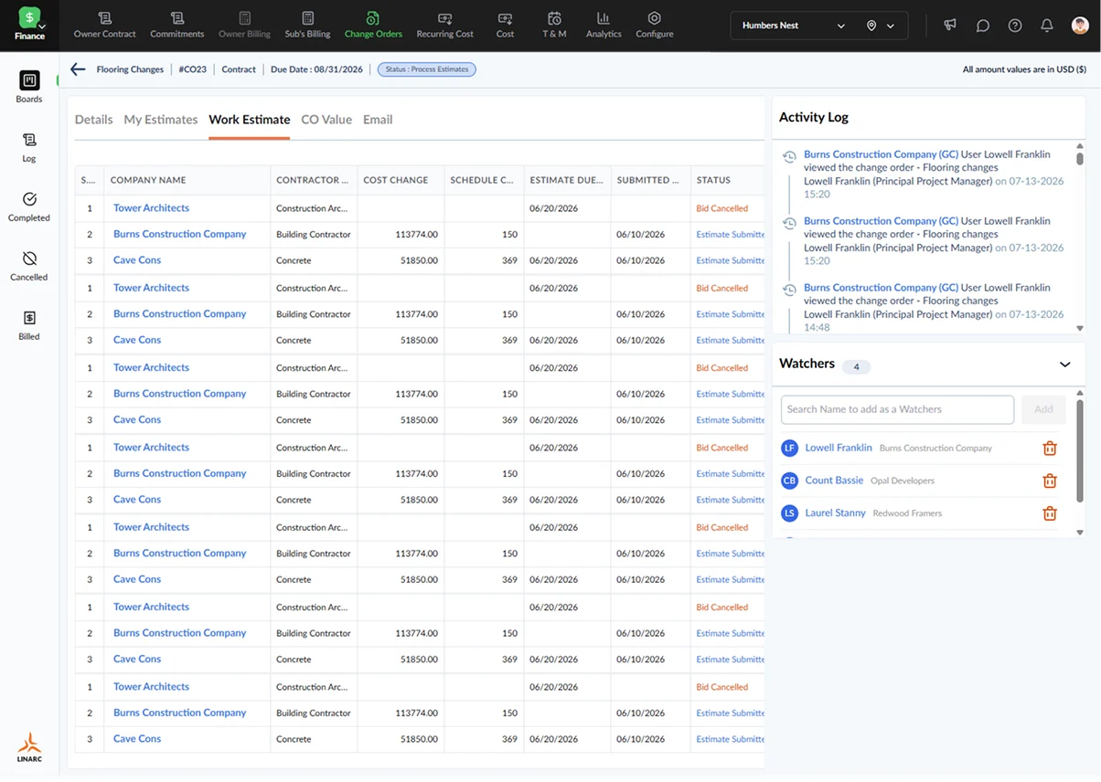Open Owner Billing section
Viewport: 1101px width, 782px height.
pos(245,26)
